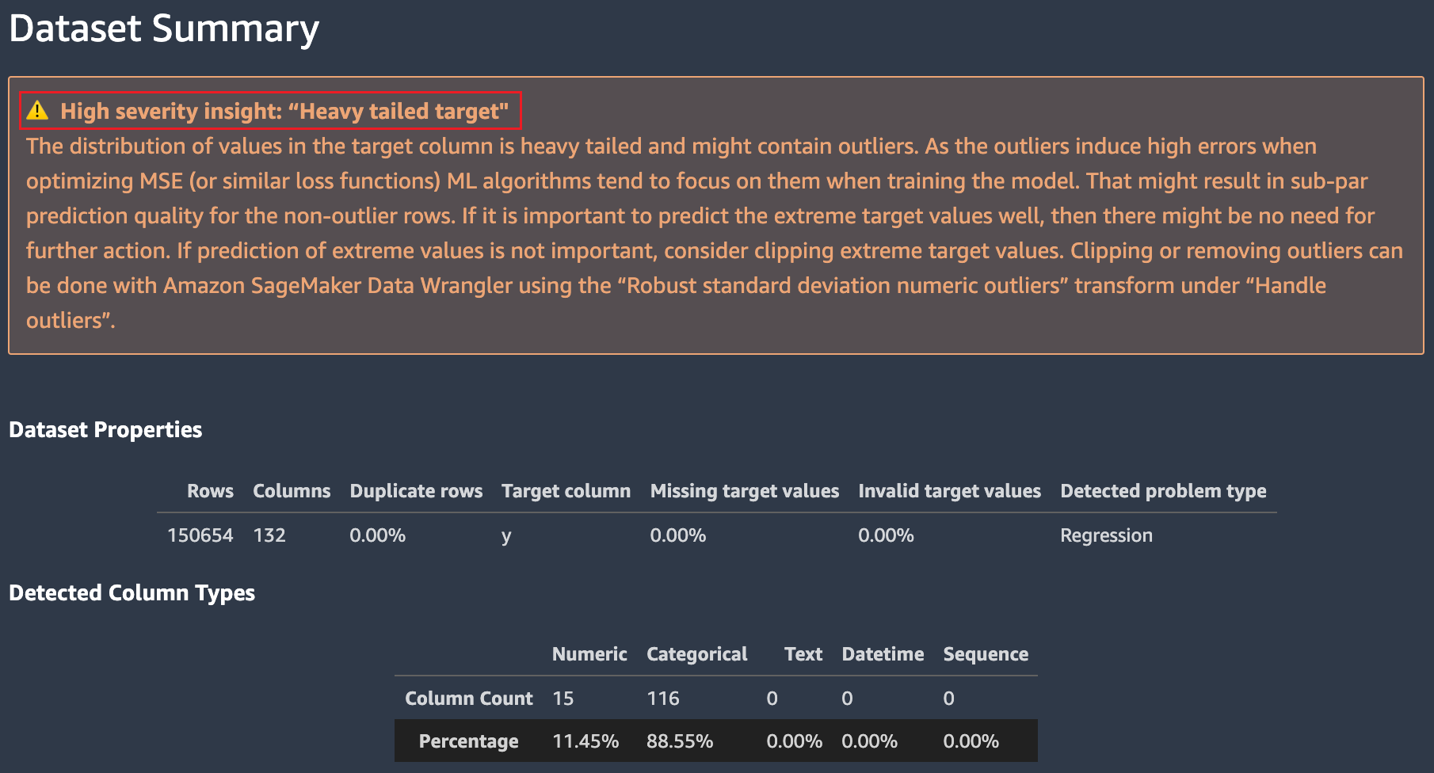The width and height of the screenshot is (1434, 773).
Task: Click the Categorical column type header
Action: point(696,654)
